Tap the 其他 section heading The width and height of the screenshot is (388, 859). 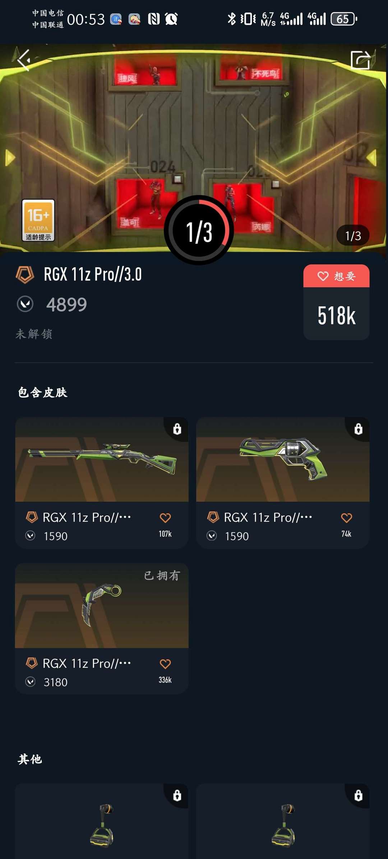click(x=30, y=759)
